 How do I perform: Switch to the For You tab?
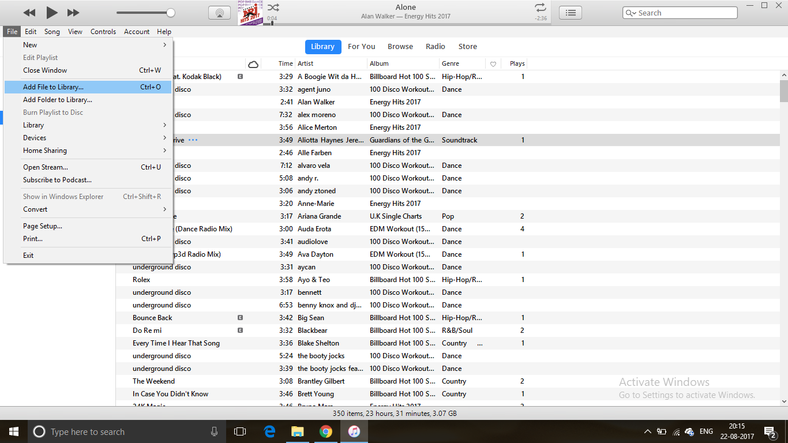point(362,47)
